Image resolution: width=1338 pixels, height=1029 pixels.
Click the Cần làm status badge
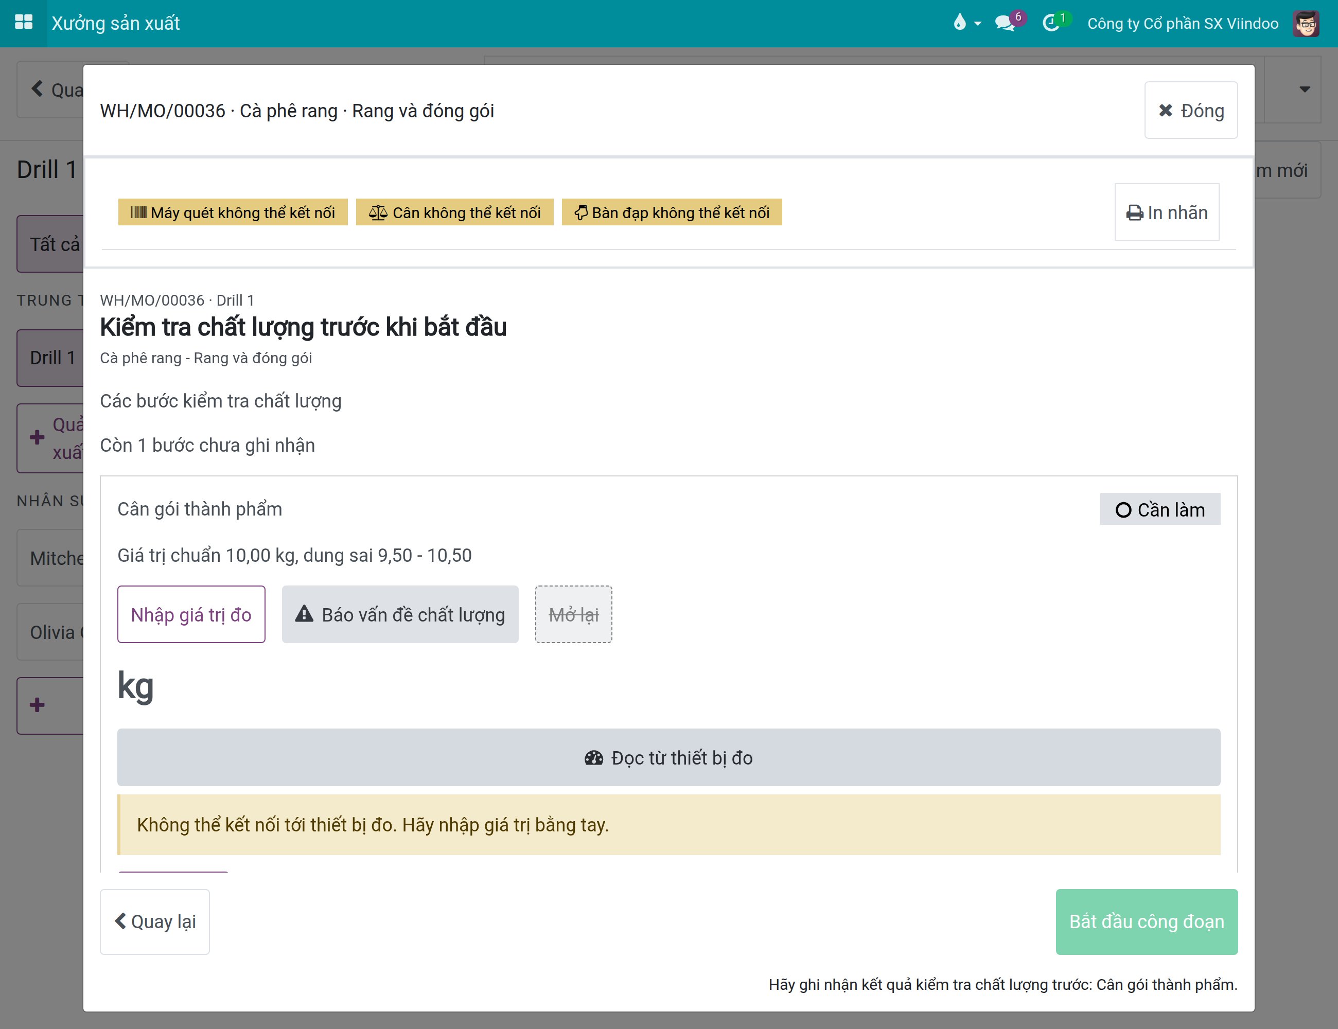pos(1160,509)
